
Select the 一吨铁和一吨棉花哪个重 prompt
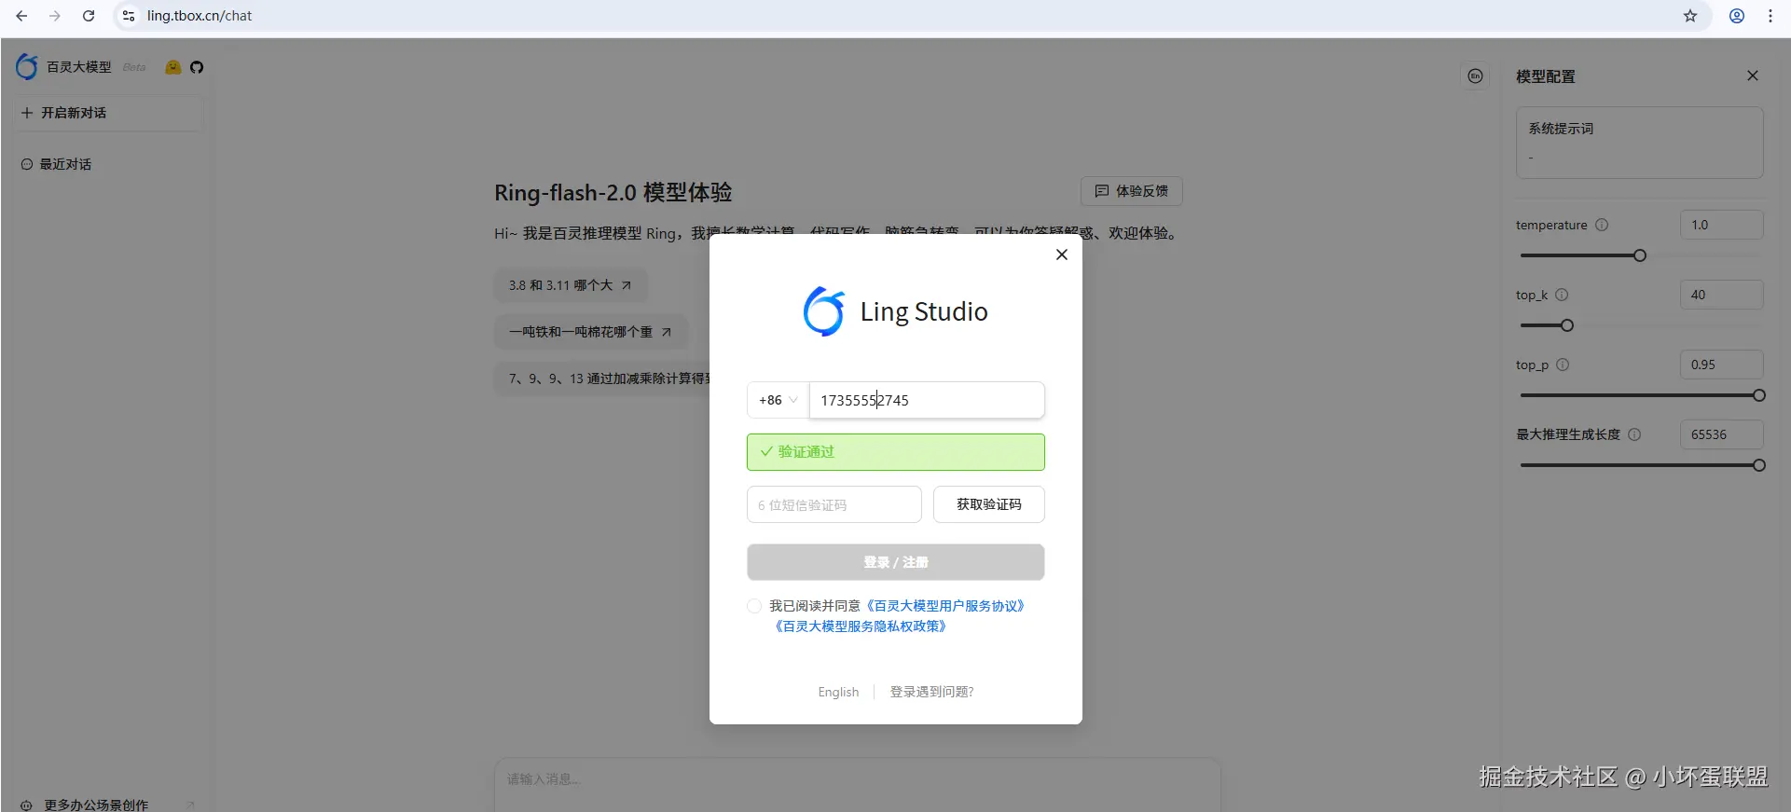tap(591, 332)
